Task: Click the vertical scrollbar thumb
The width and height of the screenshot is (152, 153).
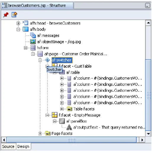Action: coord(148,95)
